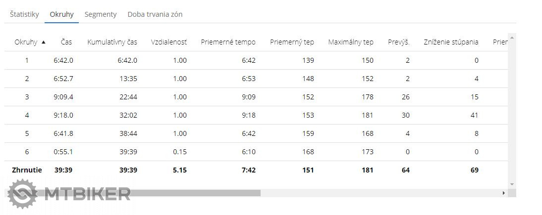
Task: Sort by the Maximálny tep column
Action: 351,42
